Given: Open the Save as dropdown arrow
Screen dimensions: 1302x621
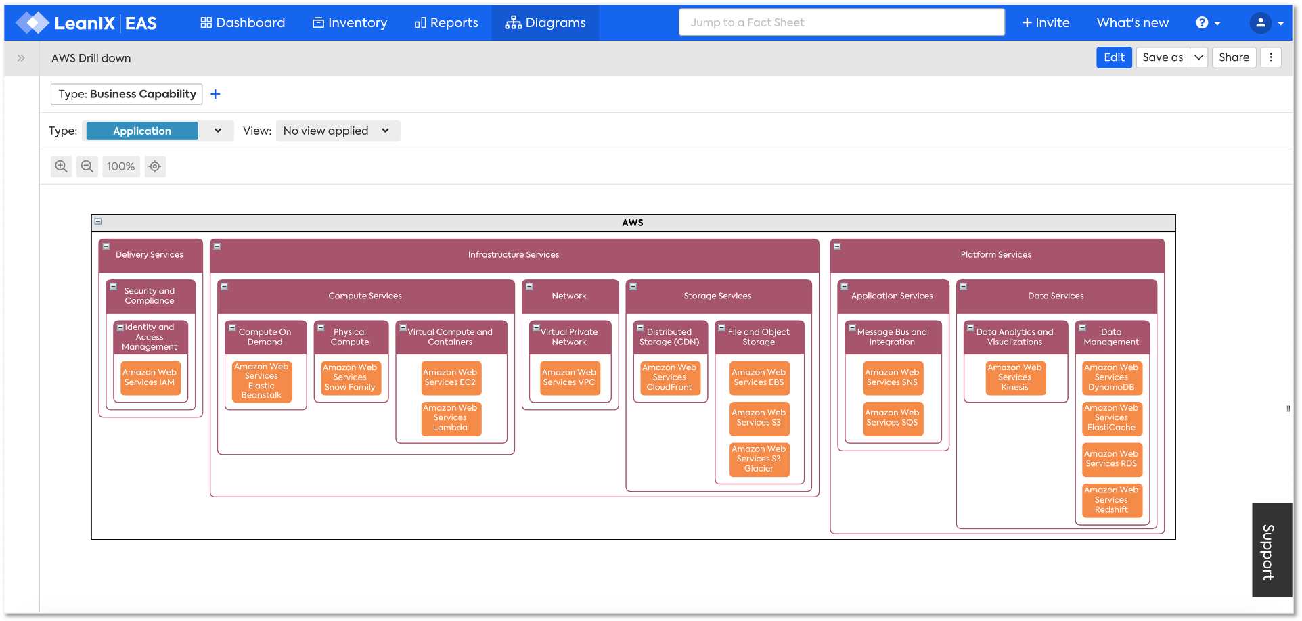Looking at the screenshot, I should click(1198, 57).
